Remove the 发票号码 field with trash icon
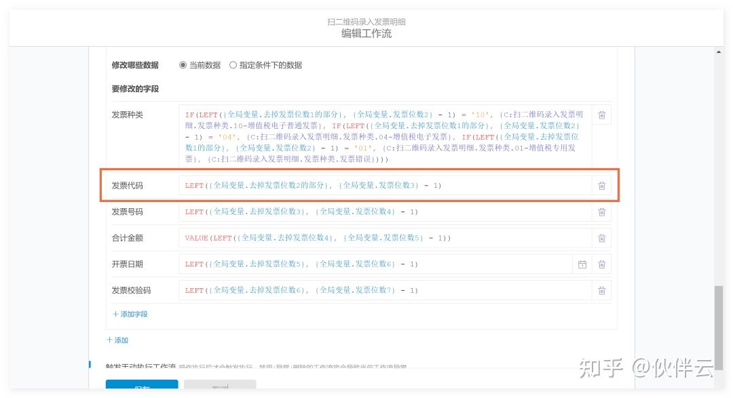 601,212
